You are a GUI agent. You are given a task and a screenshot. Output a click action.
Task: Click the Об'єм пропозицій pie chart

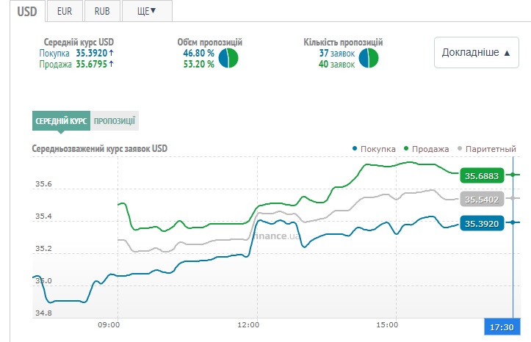228,58
